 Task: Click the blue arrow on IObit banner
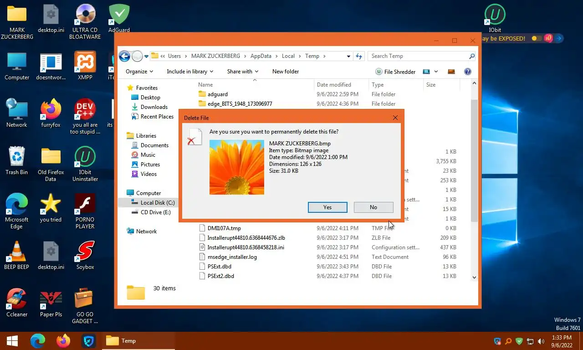559,39
